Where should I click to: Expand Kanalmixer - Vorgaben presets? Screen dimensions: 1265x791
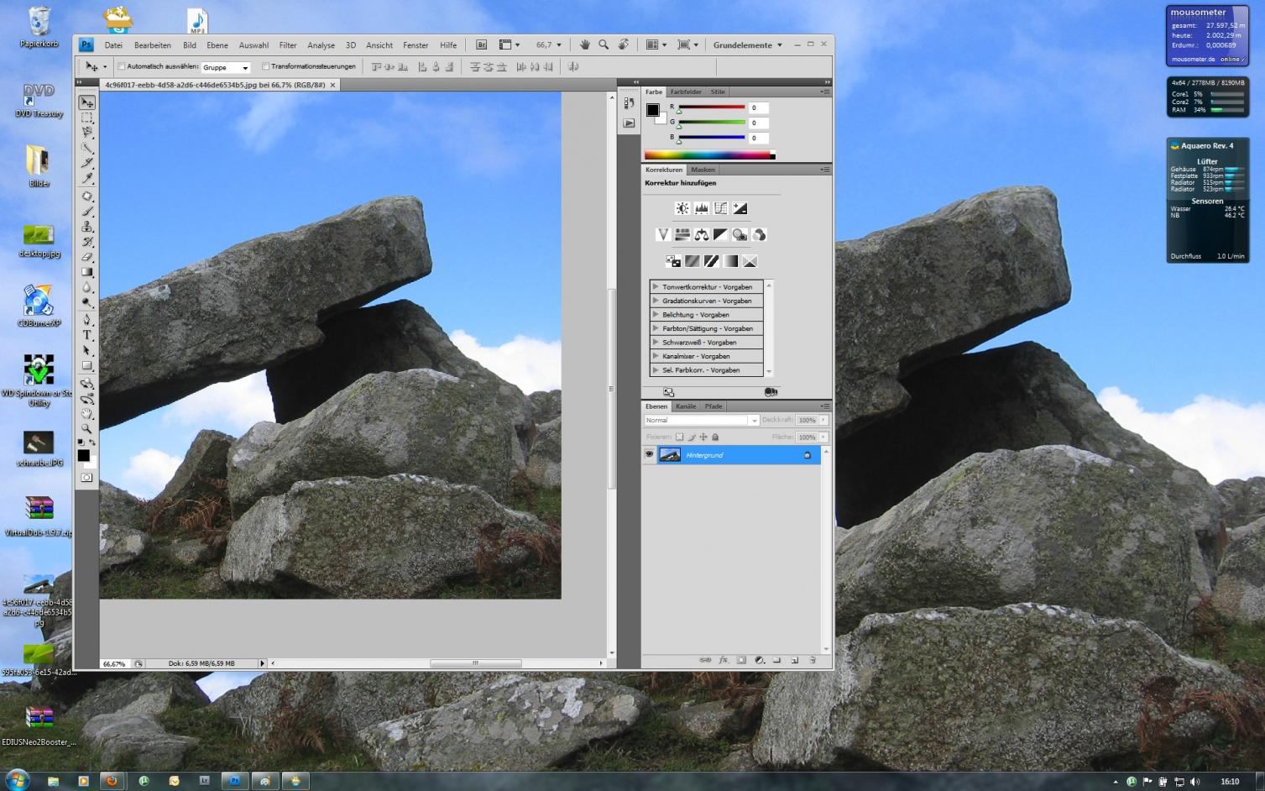[656, 356]
